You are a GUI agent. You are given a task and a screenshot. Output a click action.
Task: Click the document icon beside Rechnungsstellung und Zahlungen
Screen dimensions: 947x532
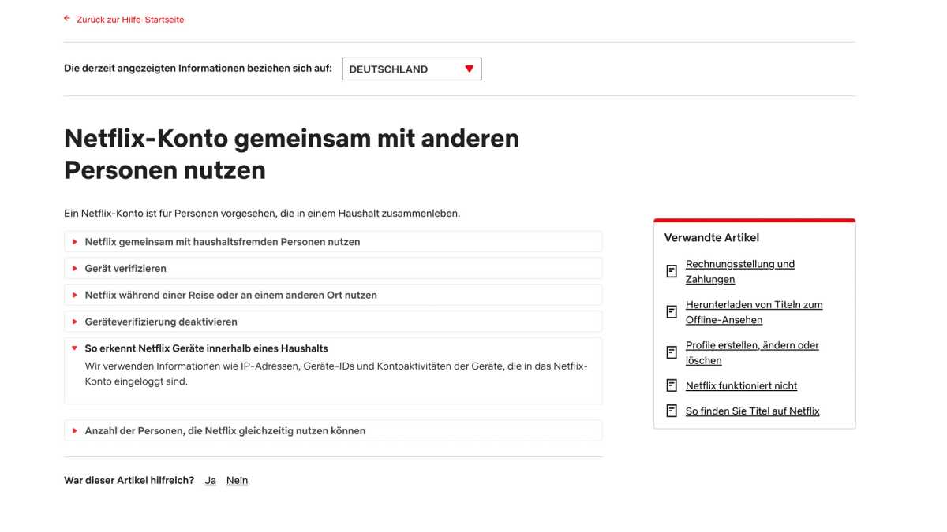coord(672,271)
